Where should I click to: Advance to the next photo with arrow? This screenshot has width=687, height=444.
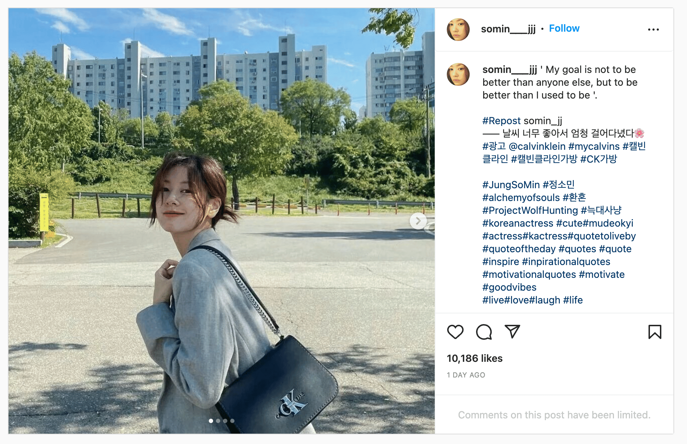(x=418, y=221)
